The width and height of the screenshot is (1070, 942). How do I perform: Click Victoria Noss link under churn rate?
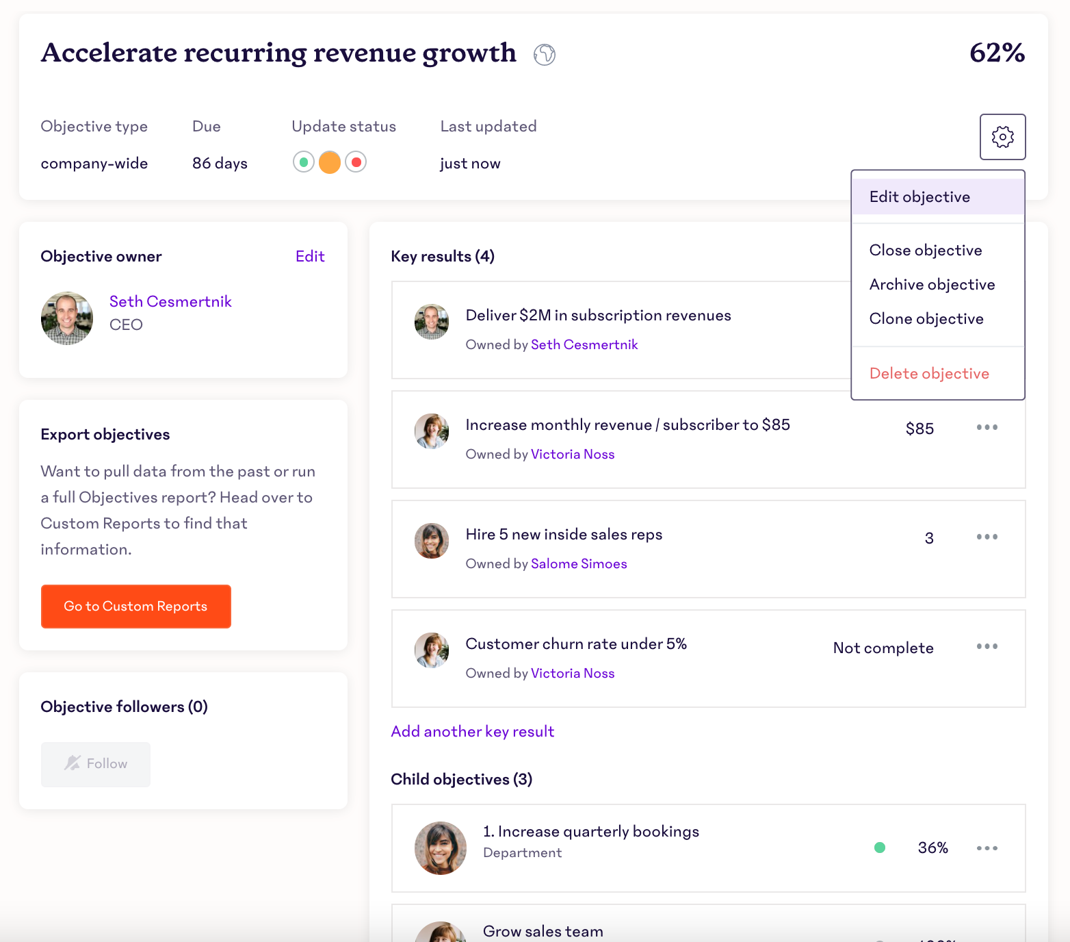[573, 674]
